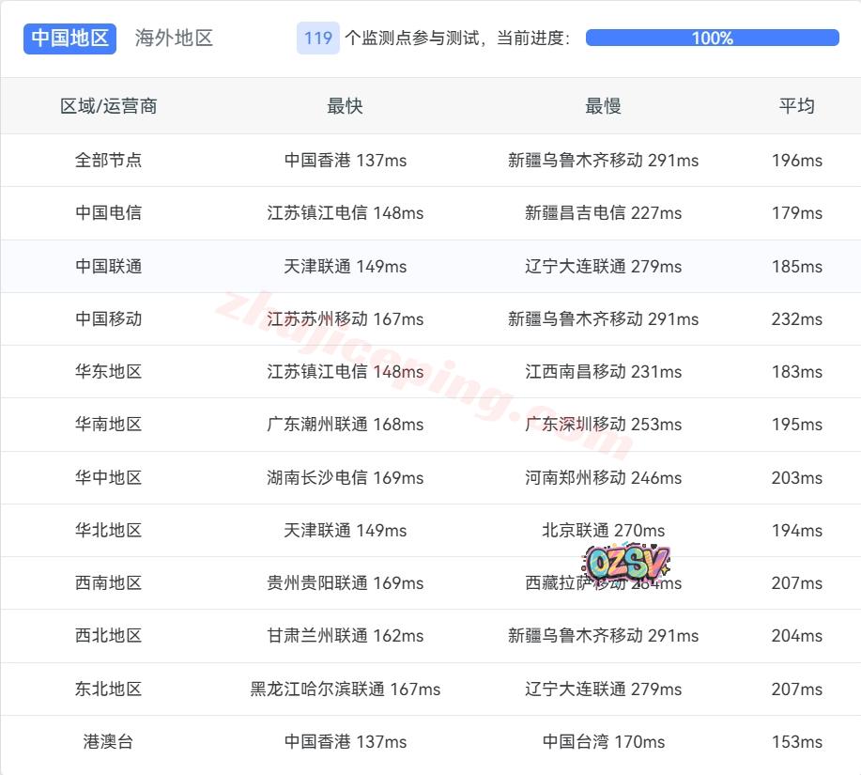861x775 pixels.
Task: Select the 中国电信 row label
Action: pos(109,213)
